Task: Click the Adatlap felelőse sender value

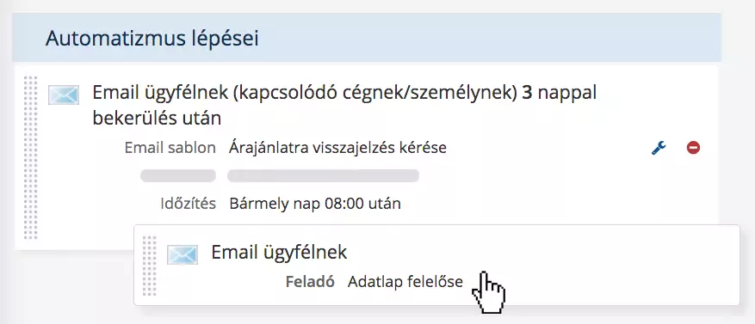Action: (x=405, y=281)
